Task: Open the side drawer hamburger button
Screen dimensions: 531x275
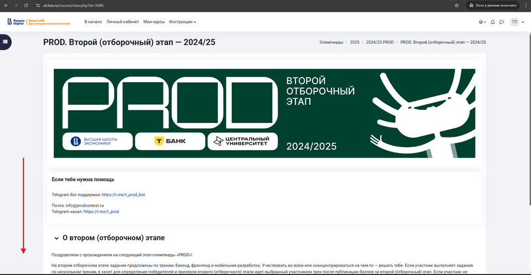Action: click(5, 42)
